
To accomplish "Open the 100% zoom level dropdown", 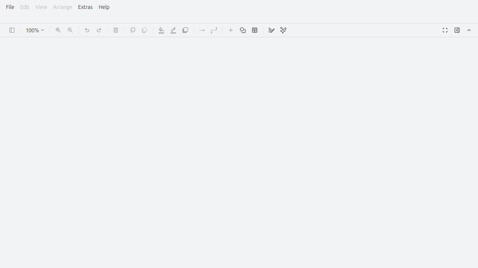I will pyautogui.click(x=35, y=30).
